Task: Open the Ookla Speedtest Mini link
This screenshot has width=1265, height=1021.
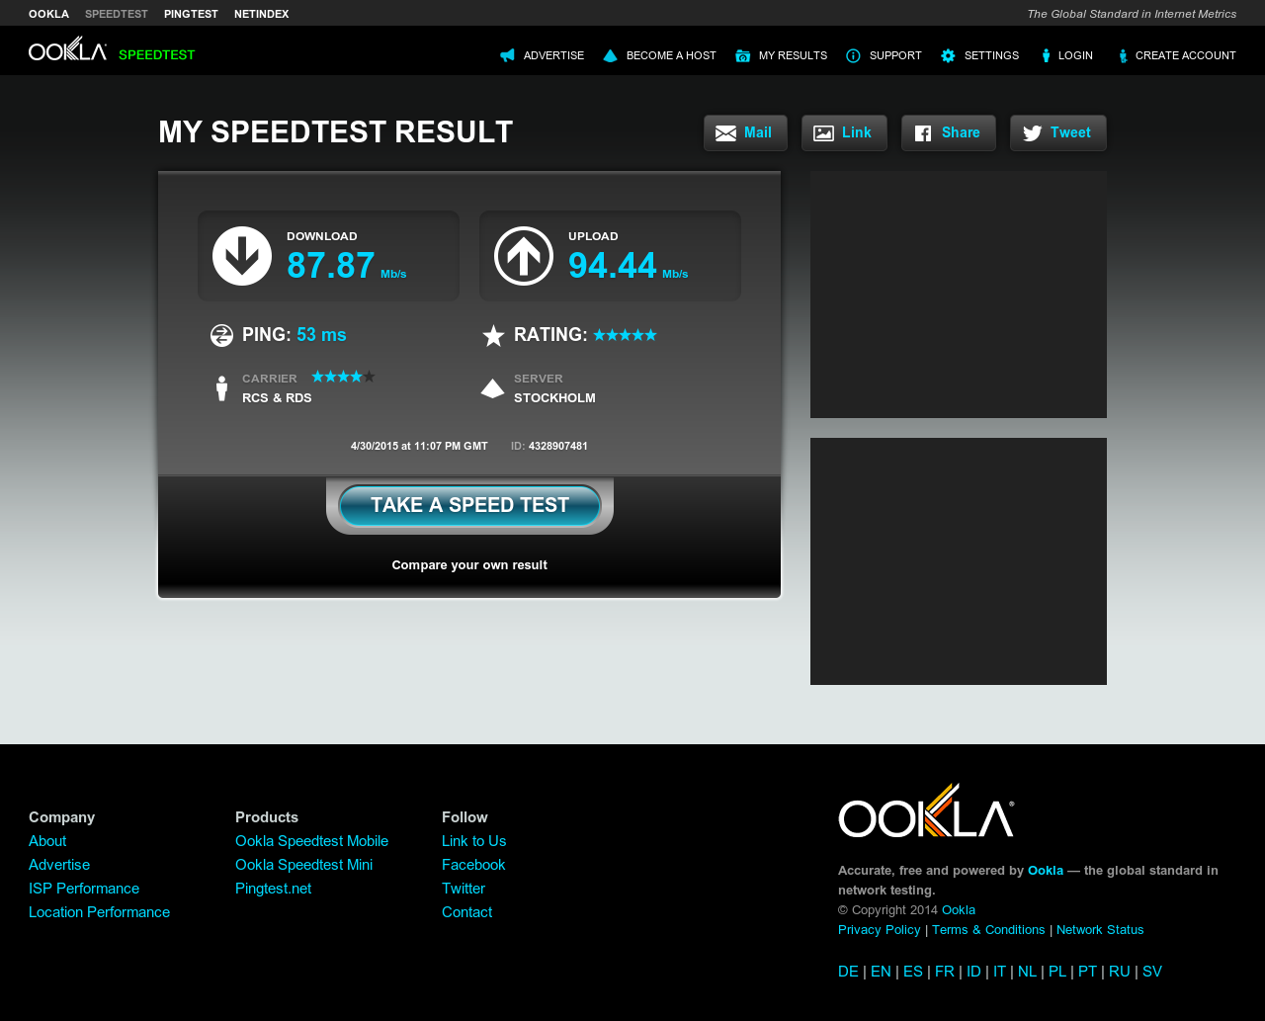Action: pyautogui.click(x=303, y=865)
